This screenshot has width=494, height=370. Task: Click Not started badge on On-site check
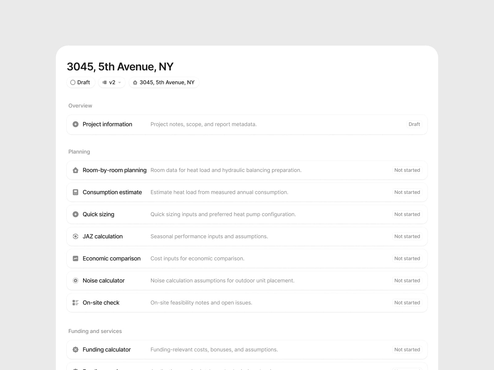coord(407,303)
